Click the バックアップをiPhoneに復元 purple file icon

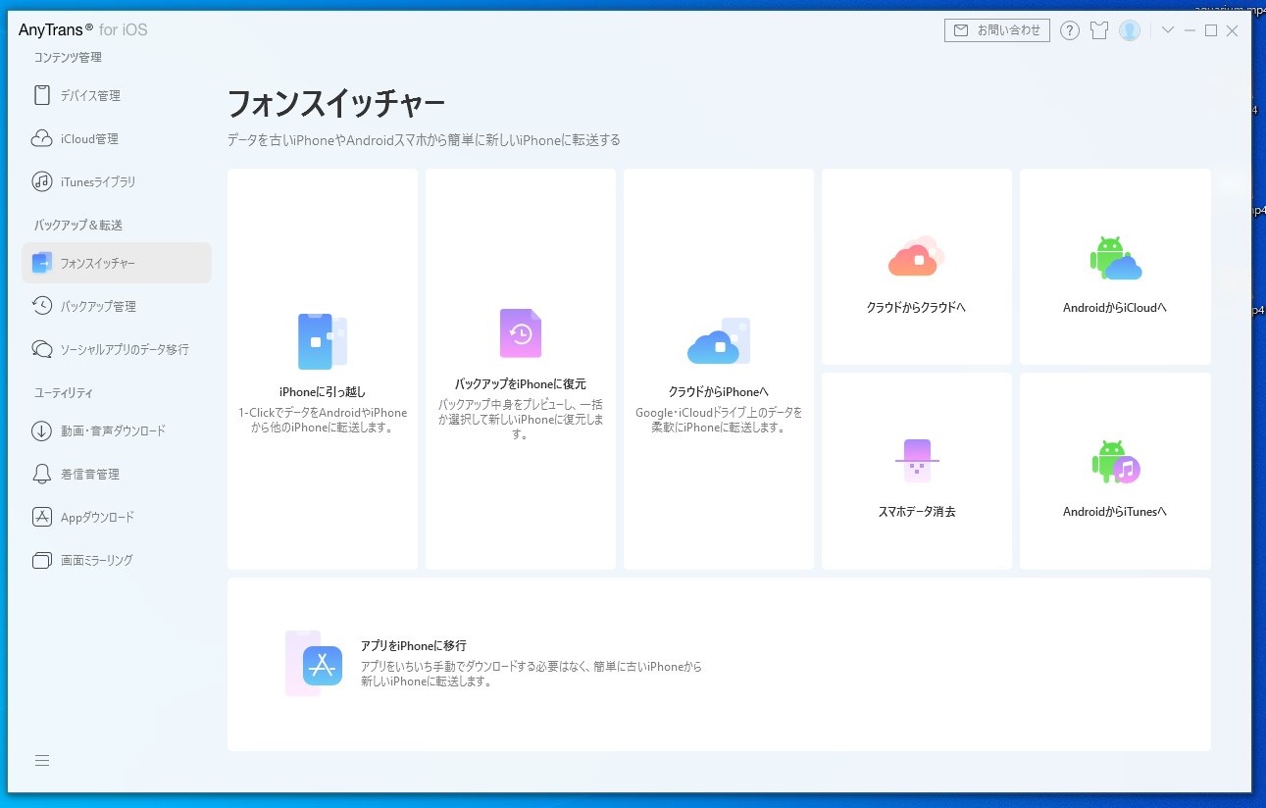(x=521, y=333)
